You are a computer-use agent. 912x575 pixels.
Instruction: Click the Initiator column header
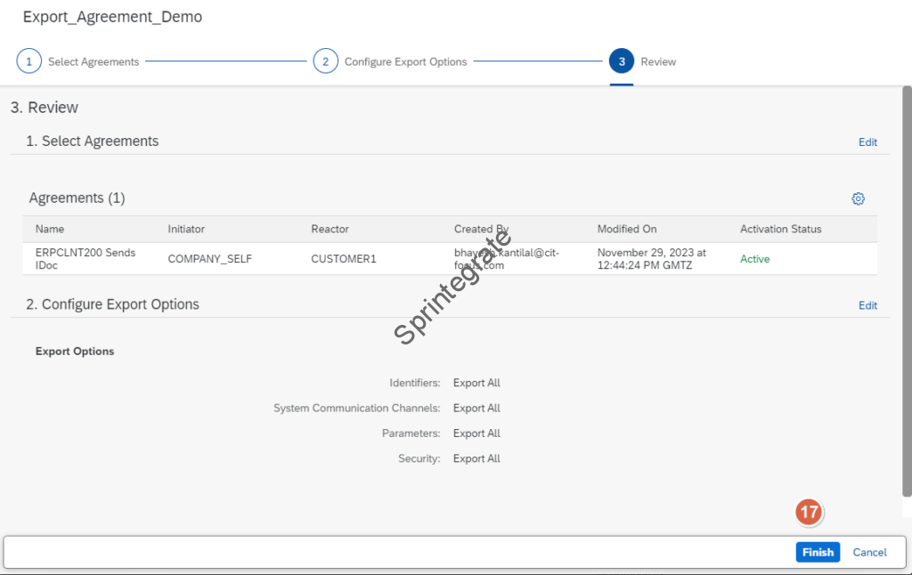click(186, 229)
